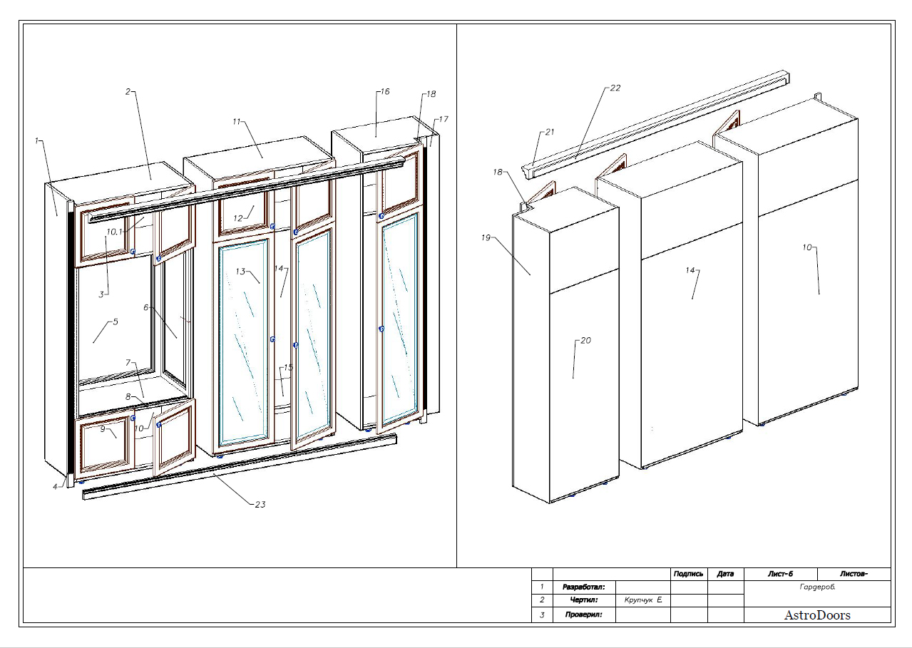Select the 'Дата' header cell

(x=725, y=574)
